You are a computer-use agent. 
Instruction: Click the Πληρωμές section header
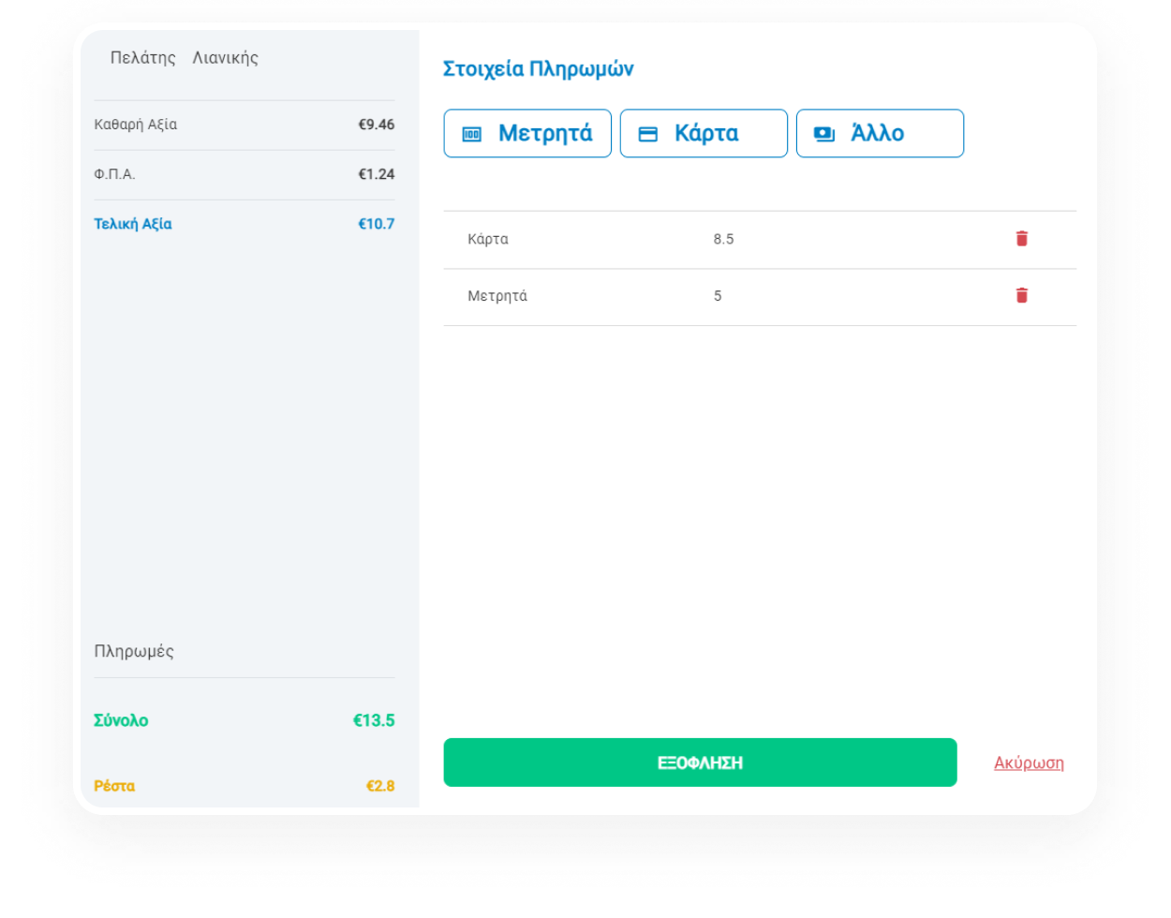tap(134, 651)
